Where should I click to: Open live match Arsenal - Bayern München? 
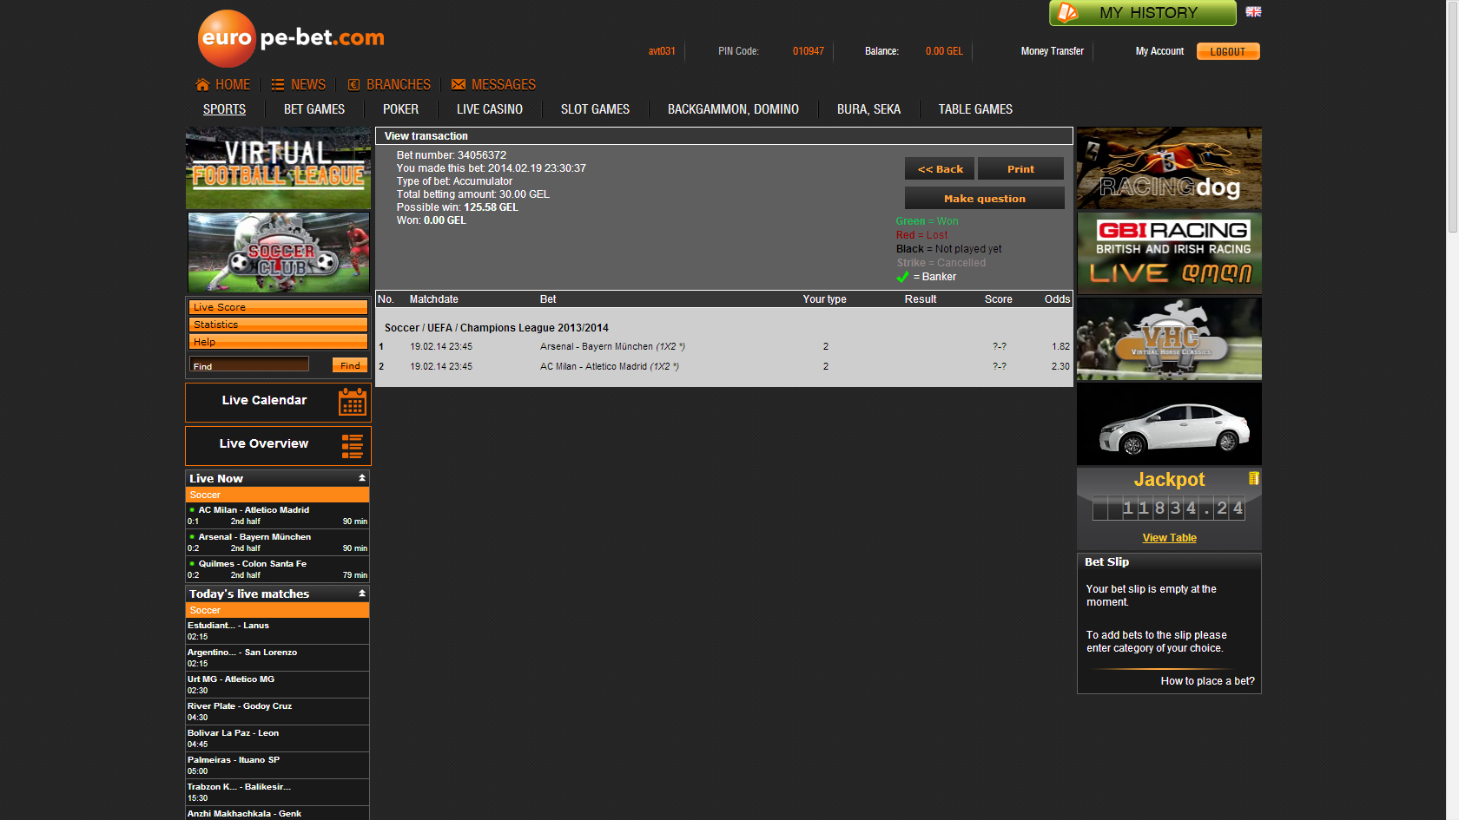tap(278, 543)
